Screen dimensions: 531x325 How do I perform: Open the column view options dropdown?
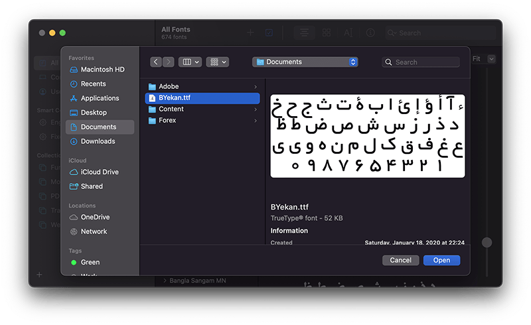click(x=190, y=62)
